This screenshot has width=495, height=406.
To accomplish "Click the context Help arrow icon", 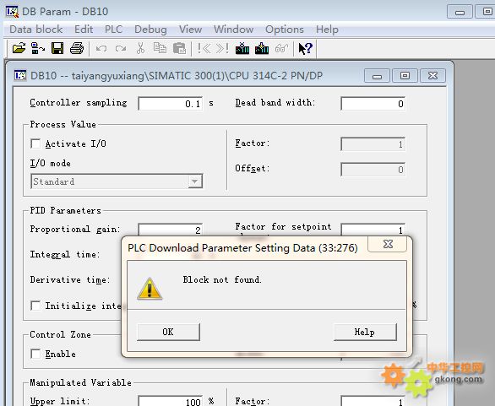I will coord(305,48).
